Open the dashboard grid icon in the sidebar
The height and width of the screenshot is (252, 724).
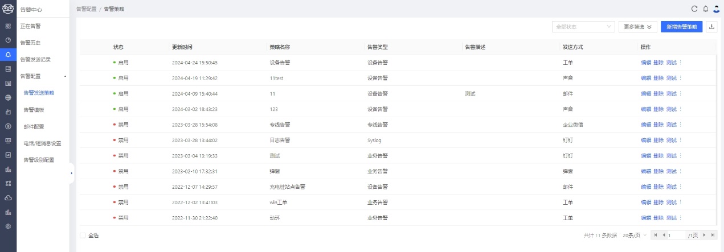(x=8, y=26)
